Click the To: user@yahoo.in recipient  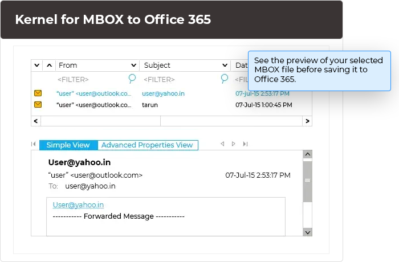pos(90,186)
